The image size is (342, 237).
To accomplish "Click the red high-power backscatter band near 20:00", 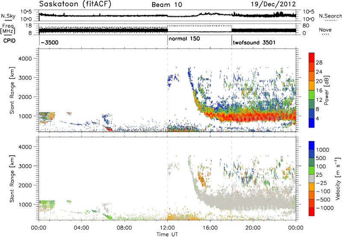I will tap(253, 116).
